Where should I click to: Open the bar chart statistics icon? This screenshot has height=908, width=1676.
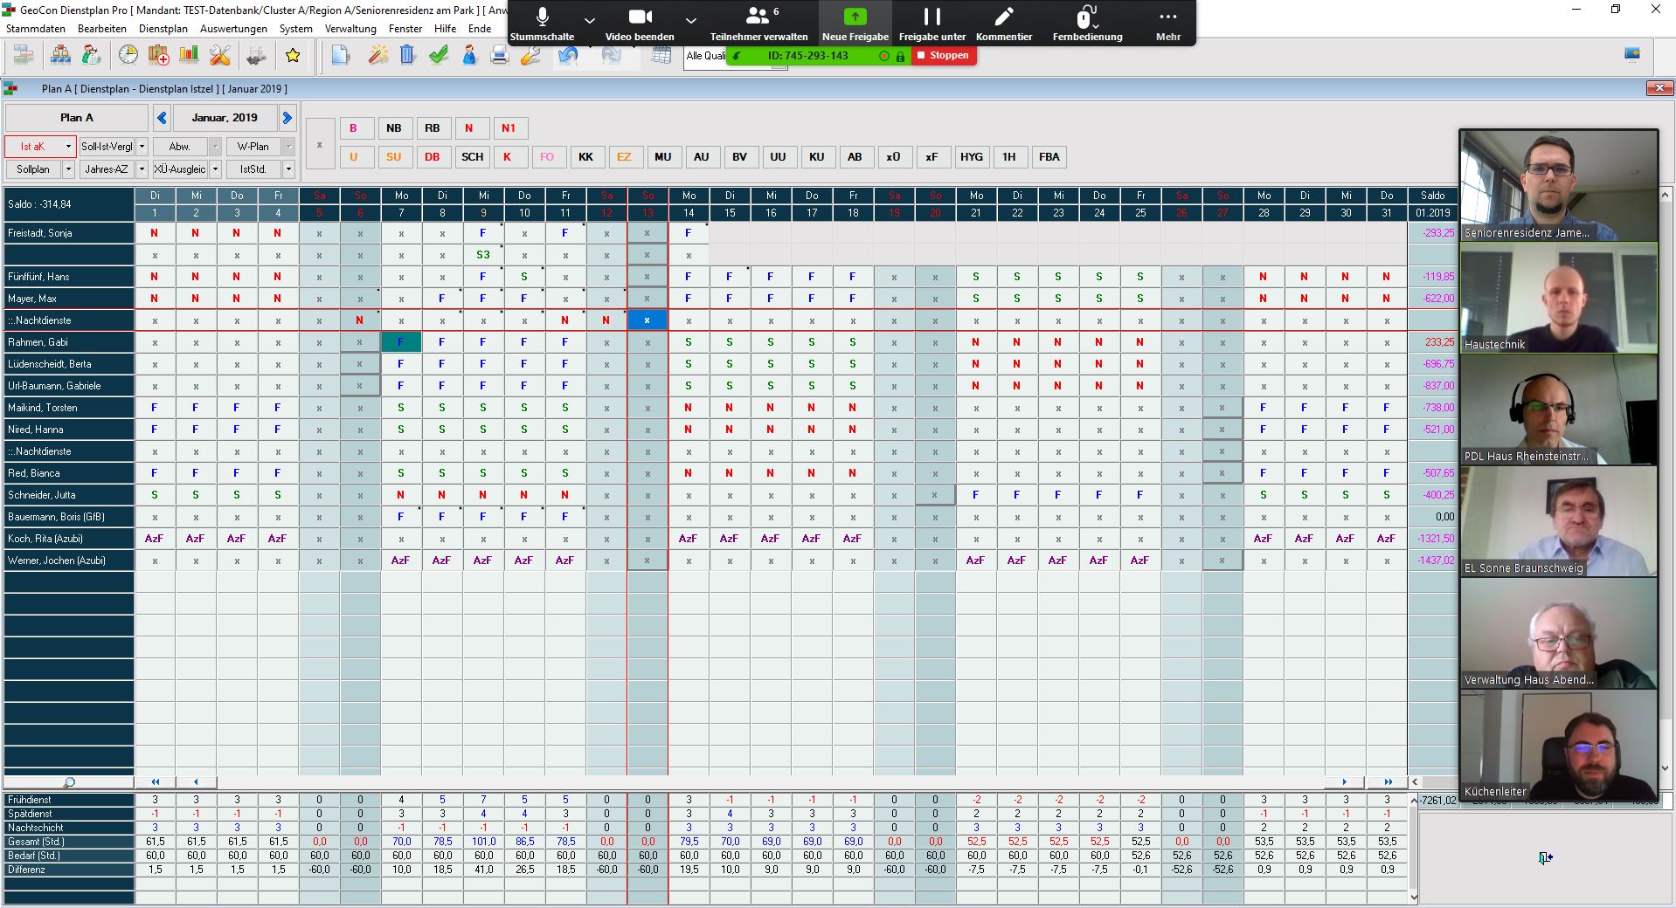pos(189,56)
